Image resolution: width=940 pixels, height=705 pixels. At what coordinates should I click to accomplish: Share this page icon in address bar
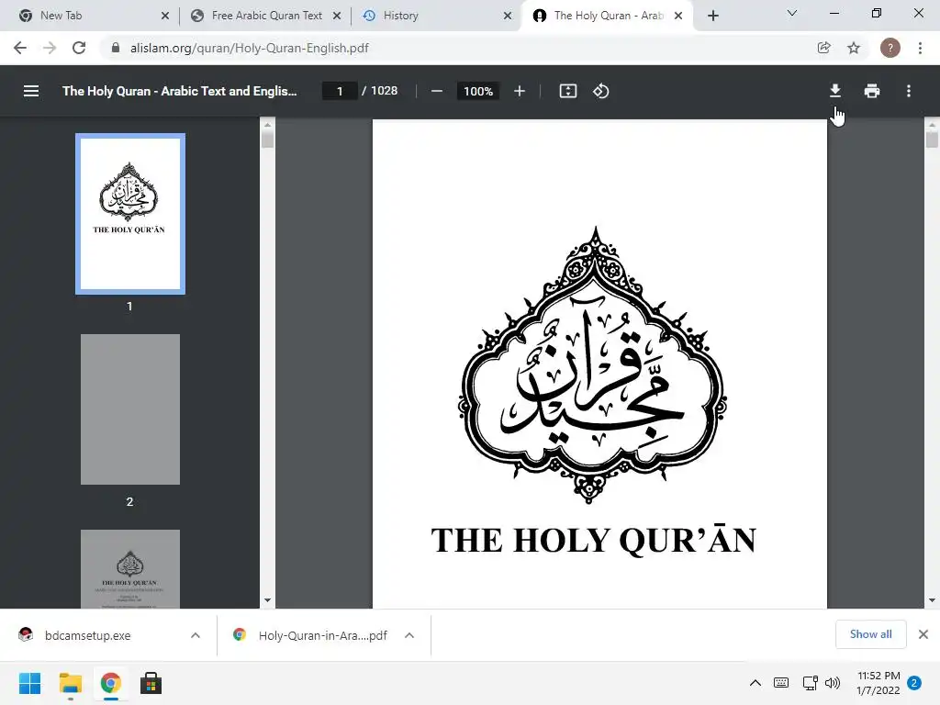pos(824,48)
